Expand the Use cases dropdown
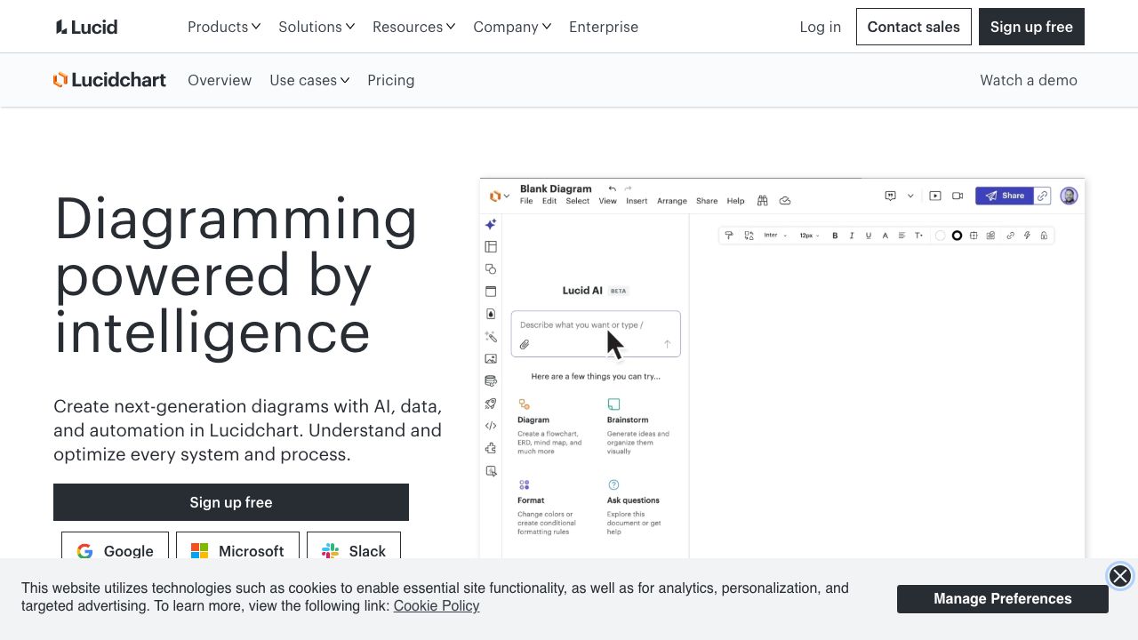The image size is (1138, 640). pos(309,80)
